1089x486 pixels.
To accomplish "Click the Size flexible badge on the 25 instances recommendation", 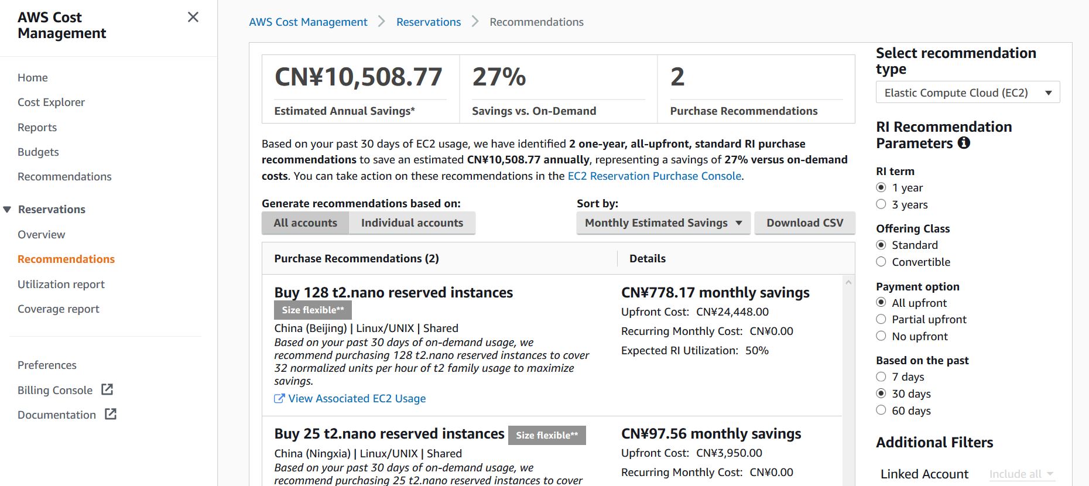I will (547, 435).
